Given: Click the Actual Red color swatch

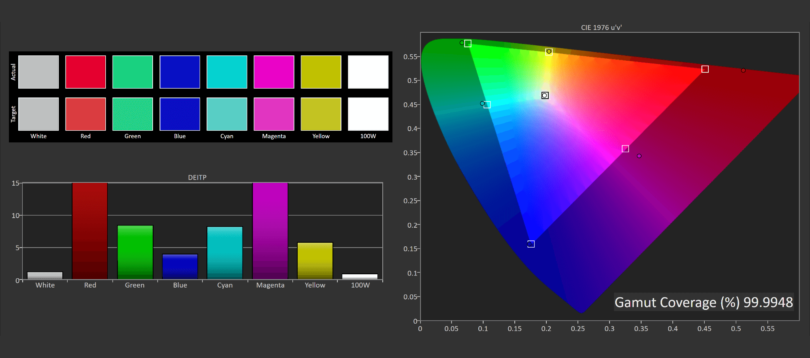Looking at the screenshot, I should (x=85, y=72).
